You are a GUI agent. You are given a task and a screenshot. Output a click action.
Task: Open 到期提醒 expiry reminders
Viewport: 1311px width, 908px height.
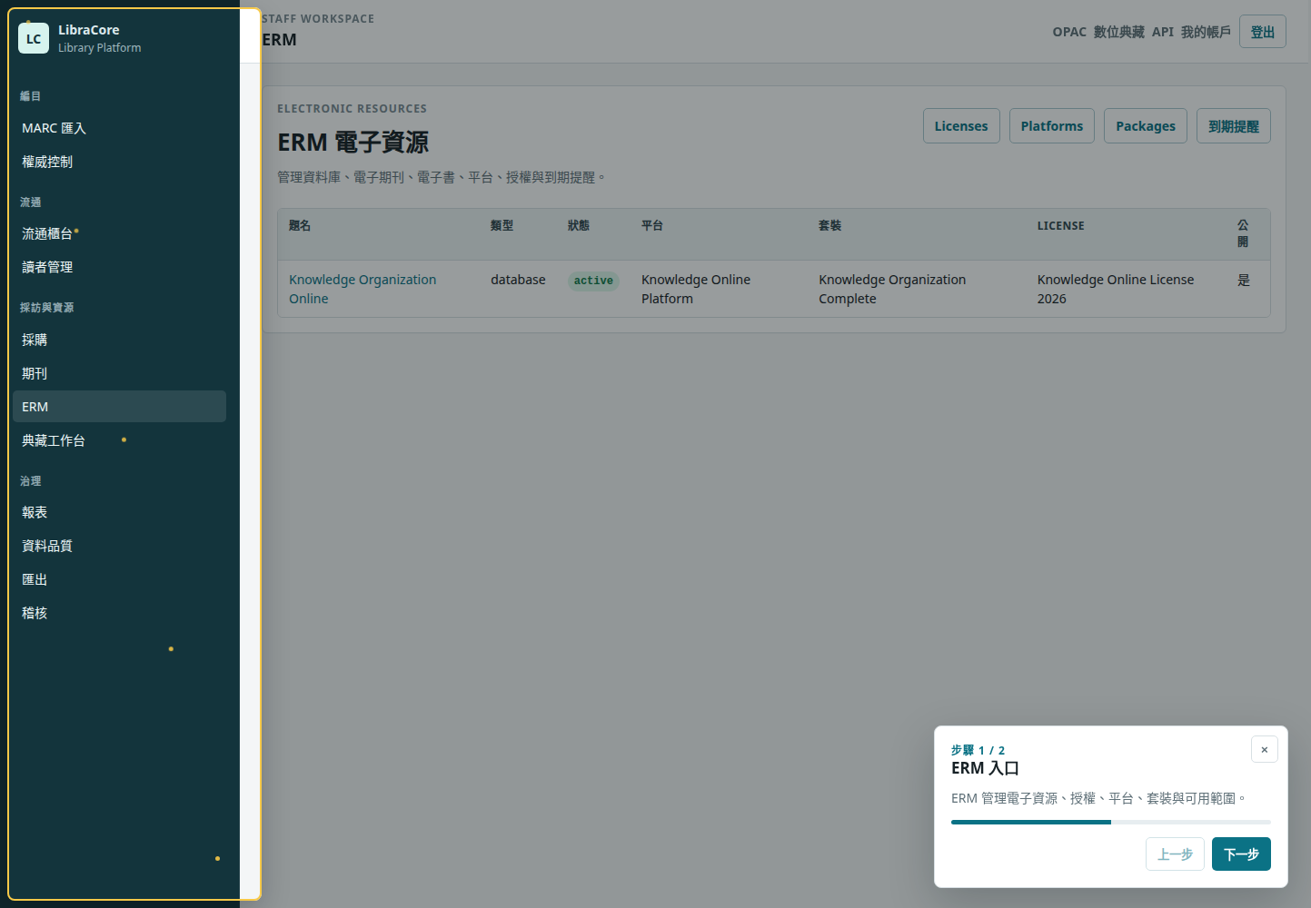1233,126
